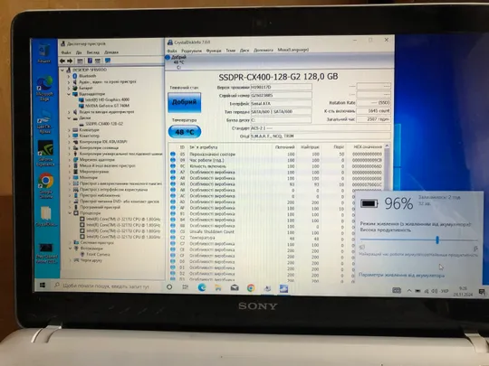Open Файл menu in Device Manager
The image size is (489, 366).
66,52
